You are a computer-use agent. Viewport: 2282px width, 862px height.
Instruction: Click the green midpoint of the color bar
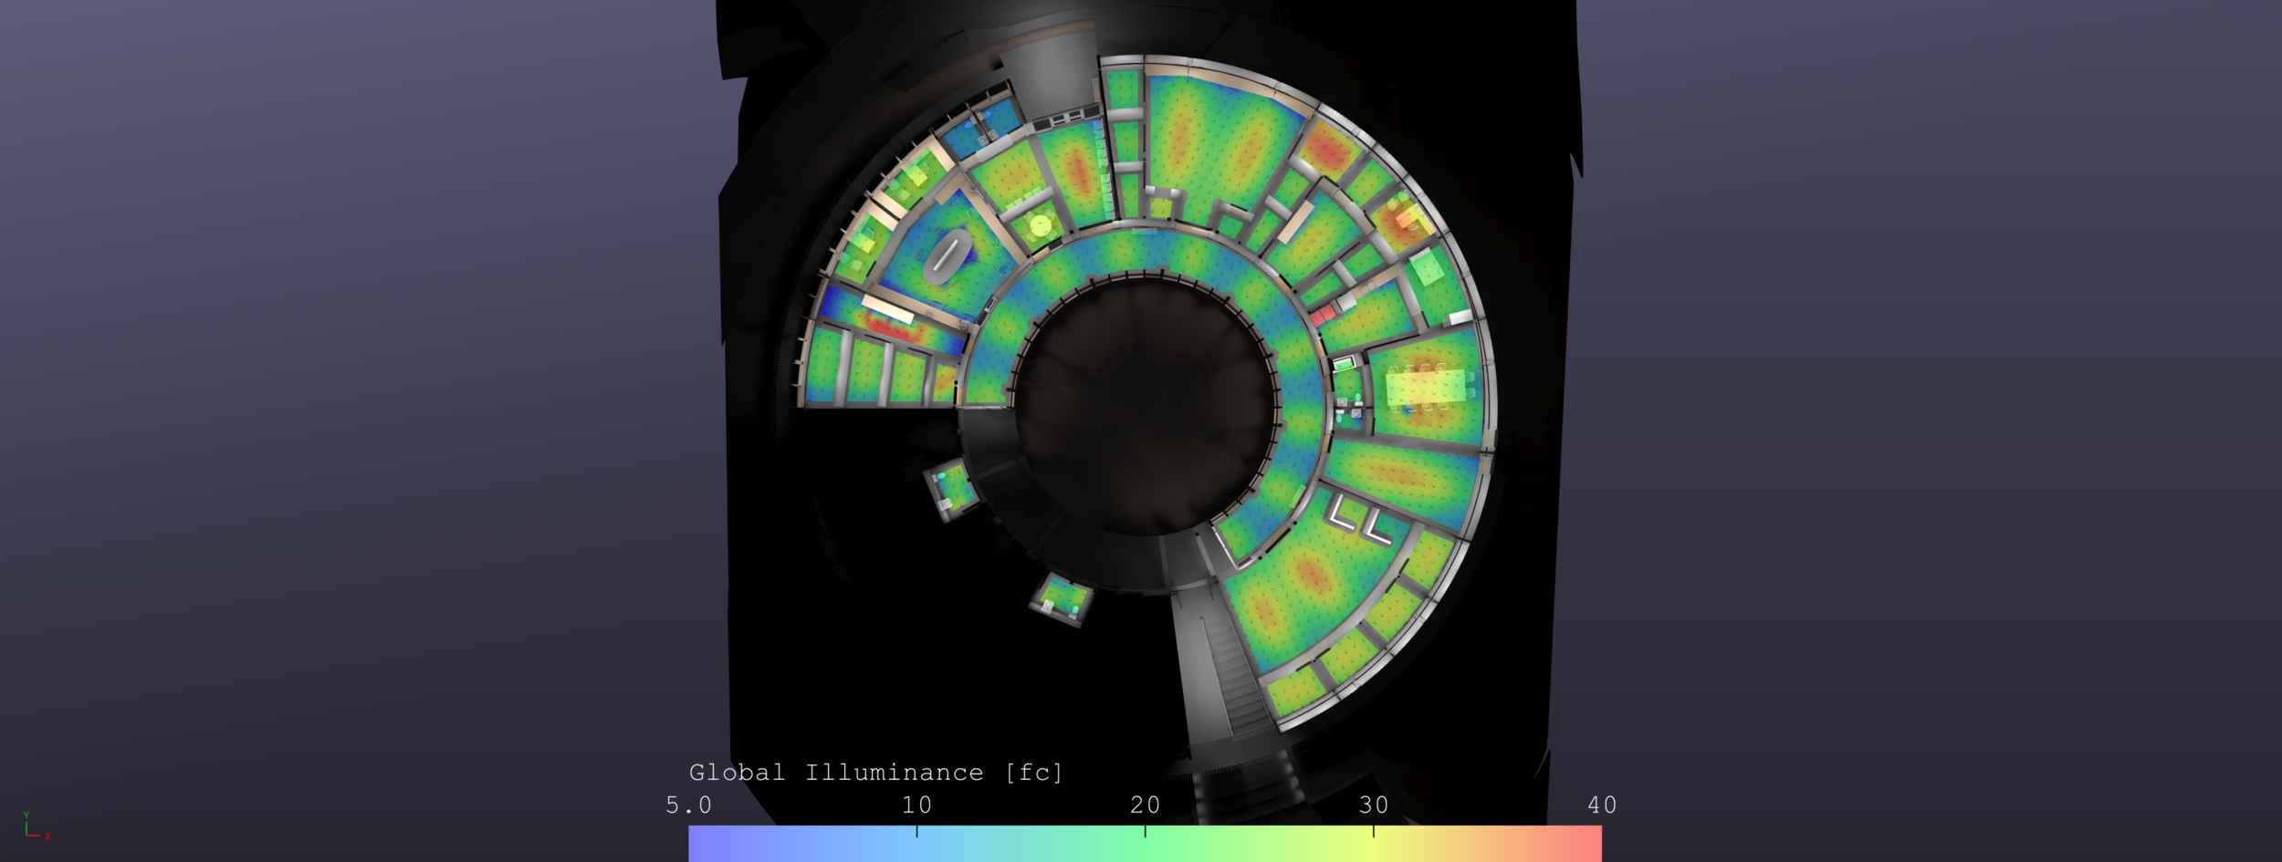point(1145,844)
